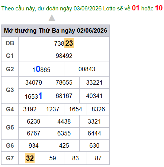Viewport: 164px width, 167px height.
Task: Select the G3 number 34079
Action: pyautogui.click(x=33, y=82)
